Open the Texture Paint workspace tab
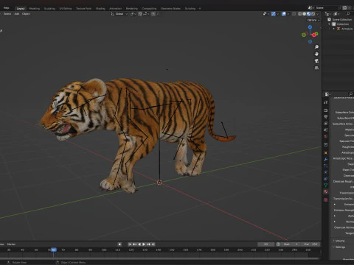Image resolution: width=354 pixels, height=265 pixels. tap(83, 9)
